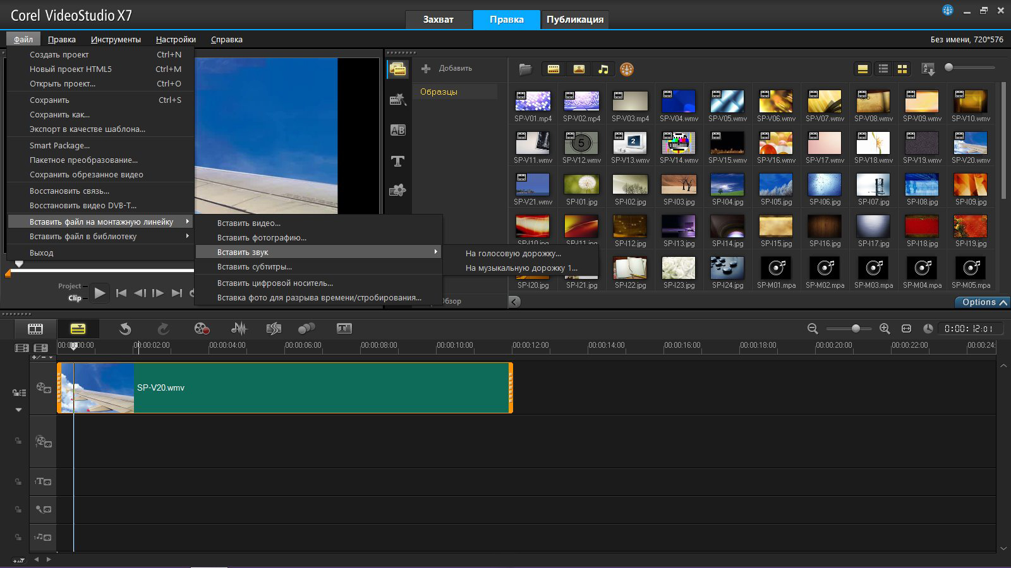
Task: Open the Subtitle Editor icon
Action: pos(344,328)
